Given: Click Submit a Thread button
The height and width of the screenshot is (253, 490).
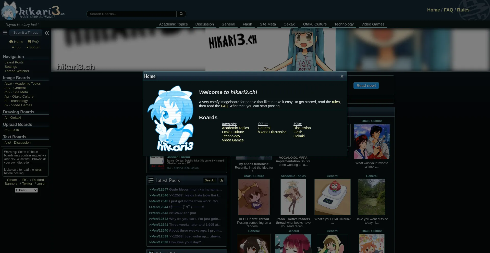Looking at the screenshot, I should click(26, 33).
